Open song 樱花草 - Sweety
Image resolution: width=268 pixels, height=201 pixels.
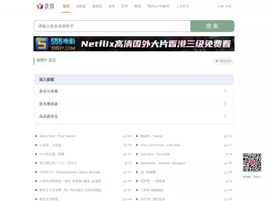pos(152,136)
